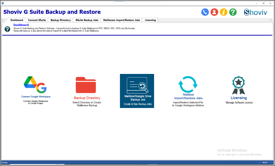Click the blue phone contact icon
This screenshot has height=166, width=275.
pos(205,12)
